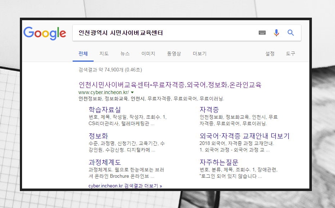Switch to the 동영상 tab
This screenshot has width=335, height=208.
[x=174, y=54]
